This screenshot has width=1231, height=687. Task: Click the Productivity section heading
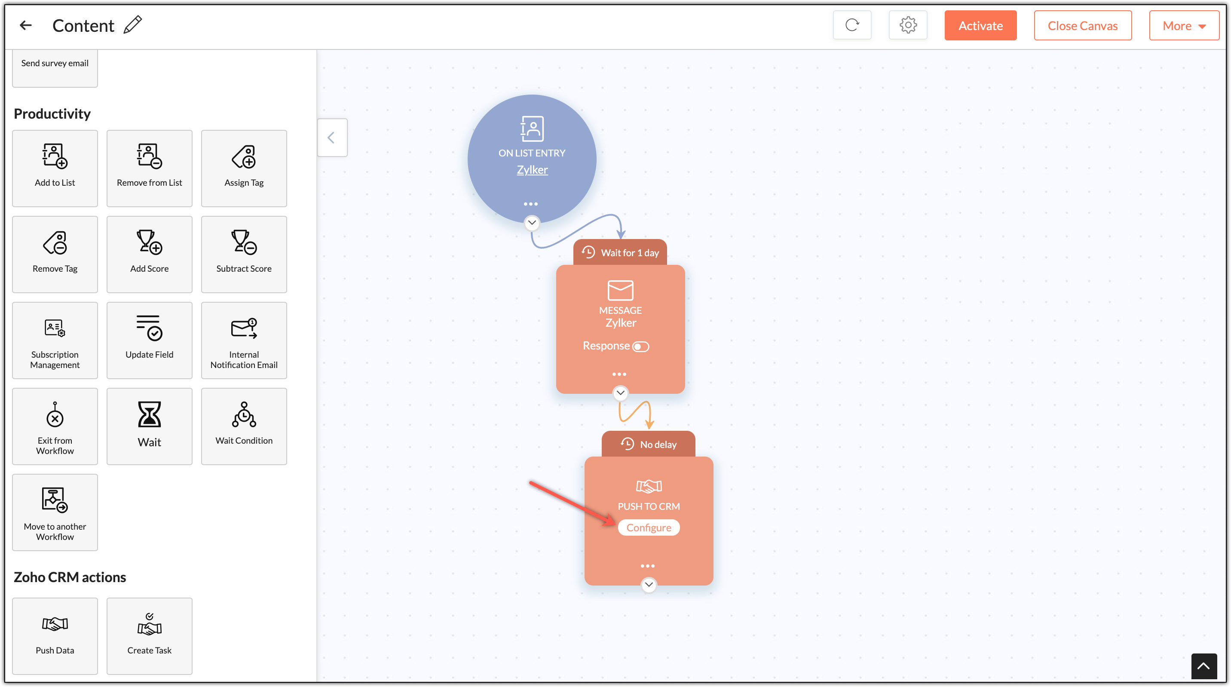click(x=52, y=114)
